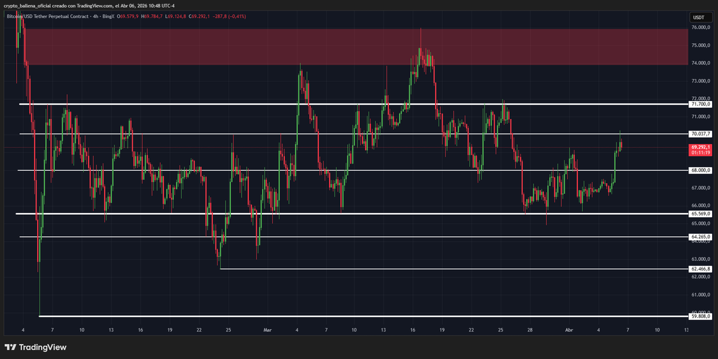Click the snapshot caption crypto_ballena_oficial
This screenshot has width=718, height=359.
[x=26, y=6]
